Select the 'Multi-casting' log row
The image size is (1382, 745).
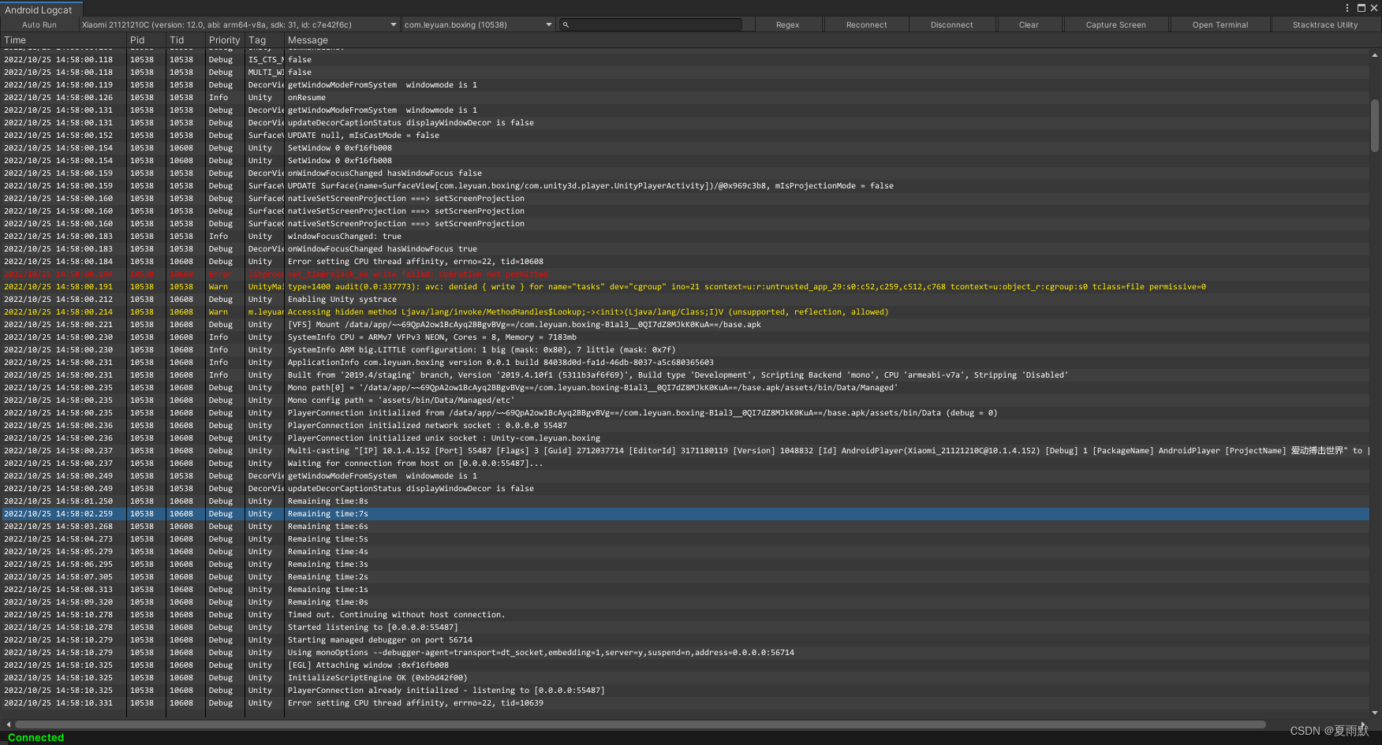(x=685, y=451)
